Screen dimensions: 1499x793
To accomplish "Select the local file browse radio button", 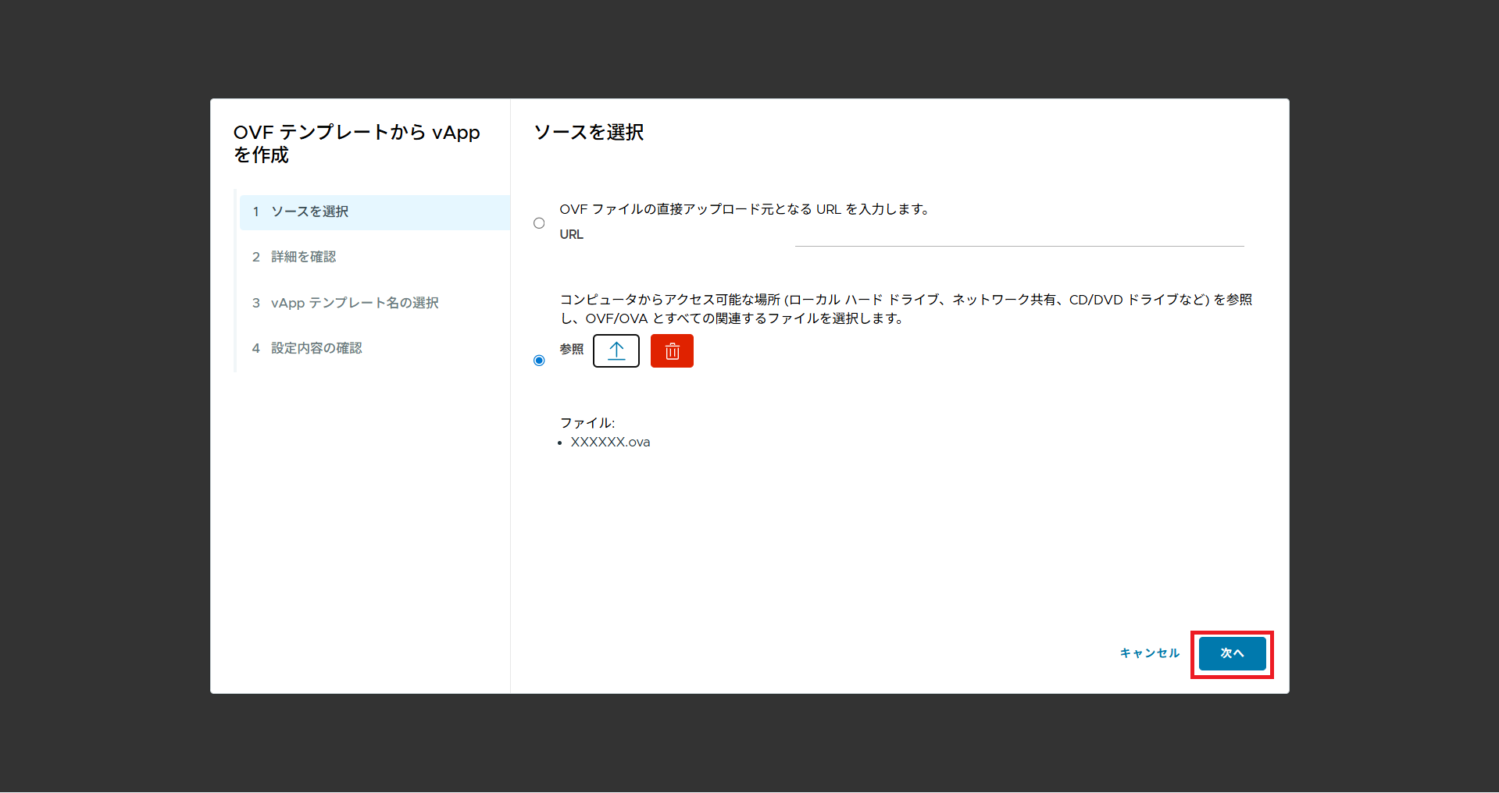I will click(x=539, y=361).
